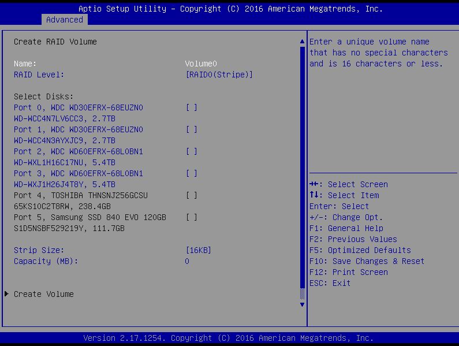
Task: Select Port 1, WDC WD30EFRX-68EUZN0 row
Action: tap(79, 129)
